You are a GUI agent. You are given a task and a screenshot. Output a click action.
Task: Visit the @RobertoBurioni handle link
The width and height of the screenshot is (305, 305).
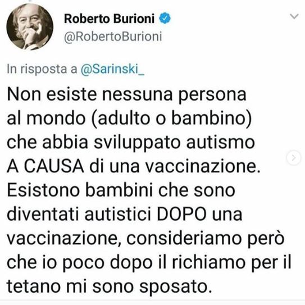tap(113, 37)
